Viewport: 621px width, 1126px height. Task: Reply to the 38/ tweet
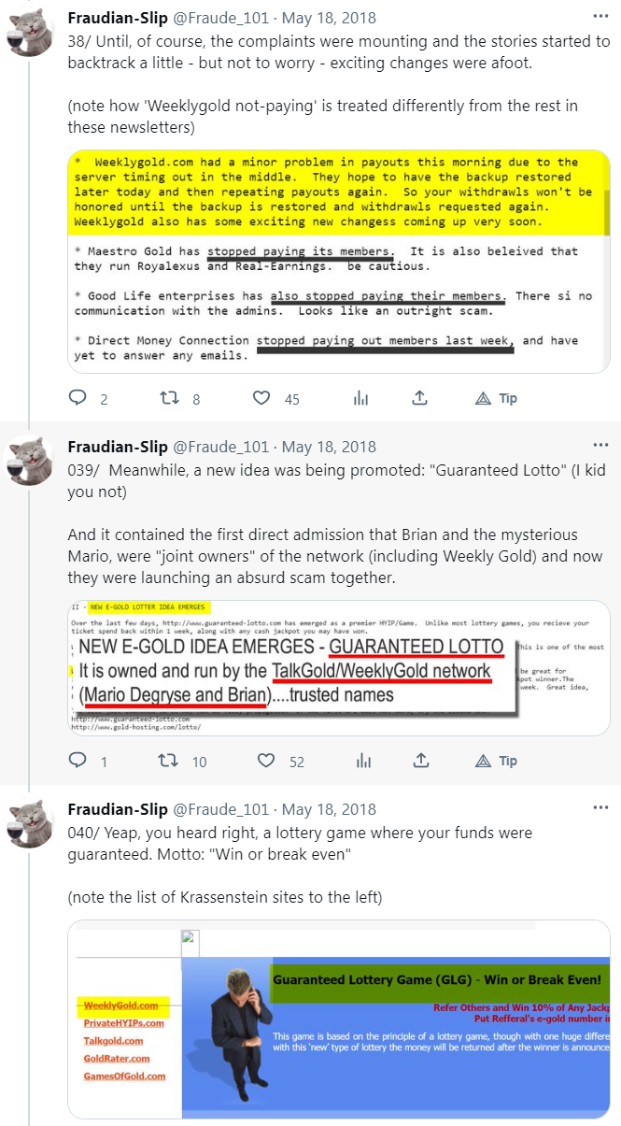pos(78,399)
